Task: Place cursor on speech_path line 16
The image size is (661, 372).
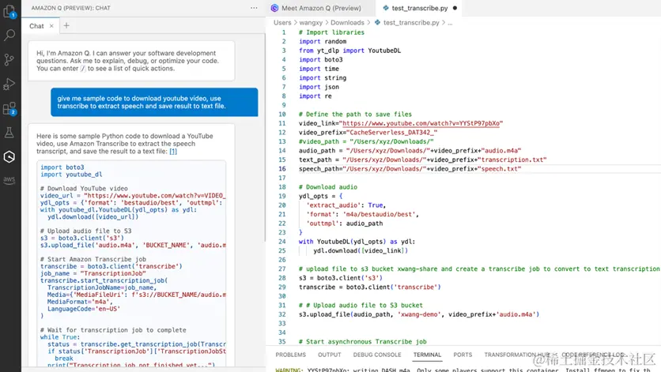Action: (410, 169)
